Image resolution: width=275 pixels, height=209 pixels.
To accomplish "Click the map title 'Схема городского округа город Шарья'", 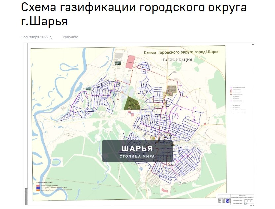I will (x=182, y=52).
